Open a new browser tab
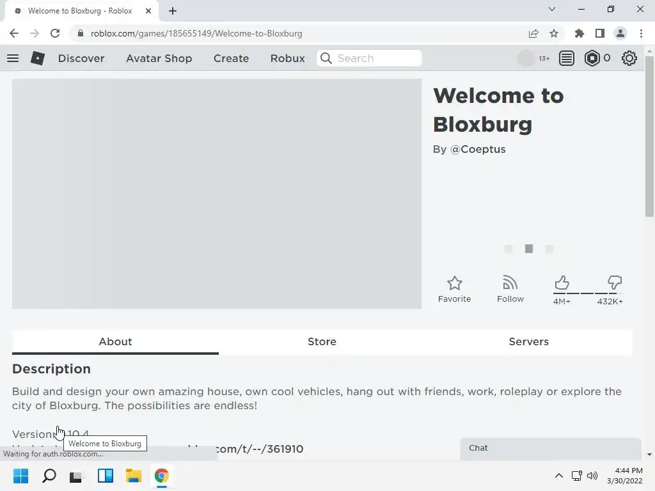 (173, 11)
